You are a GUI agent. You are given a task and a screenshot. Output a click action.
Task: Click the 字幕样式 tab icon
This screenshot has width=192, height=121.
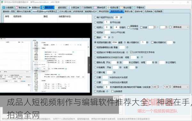(x=135, y=8)
